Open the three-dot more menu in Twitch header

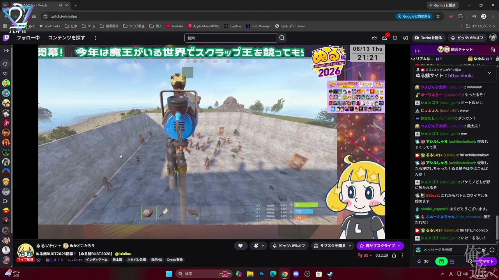tap(96, 38)
